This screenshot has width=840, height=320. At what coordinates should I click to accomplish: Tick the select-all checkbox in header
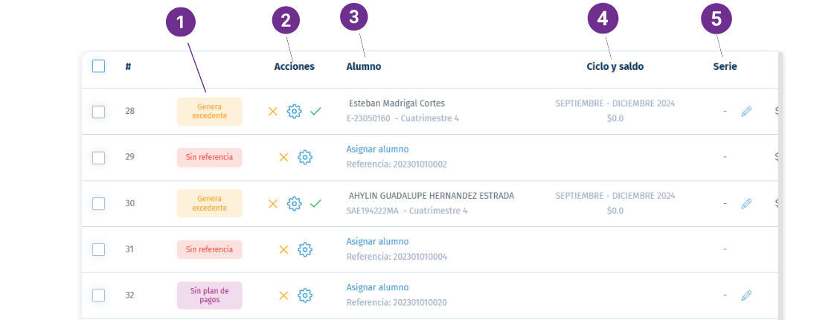click(98, 66)
